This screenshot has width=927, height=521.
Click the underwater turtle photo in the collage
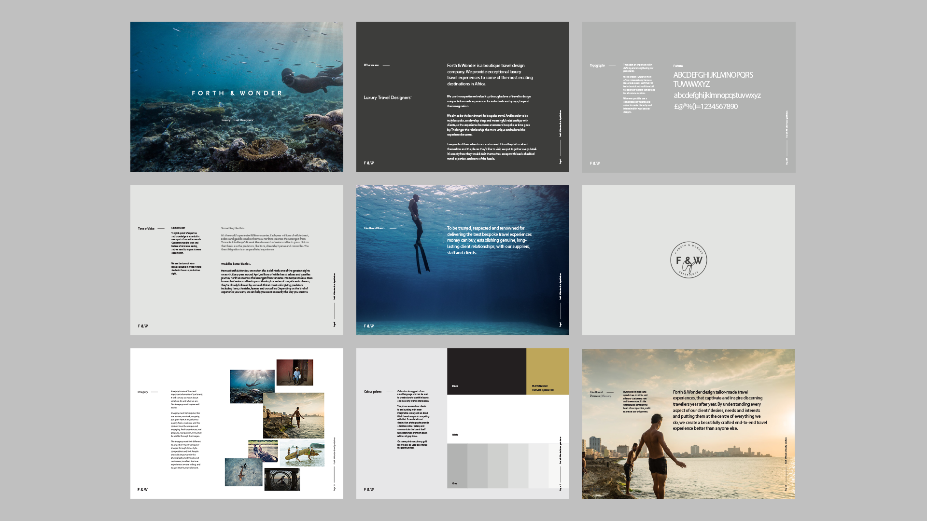tap(252, 386)
